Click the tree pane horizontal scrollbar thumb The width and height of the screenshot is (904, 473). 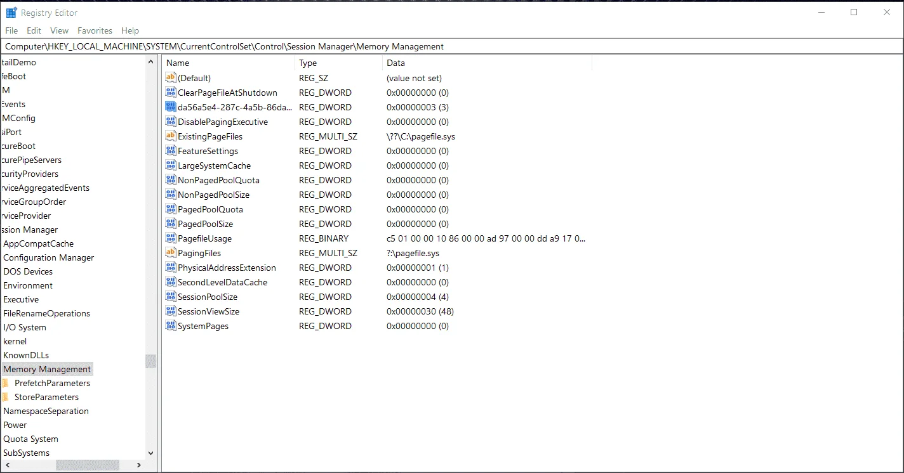[x=87, y=465]
